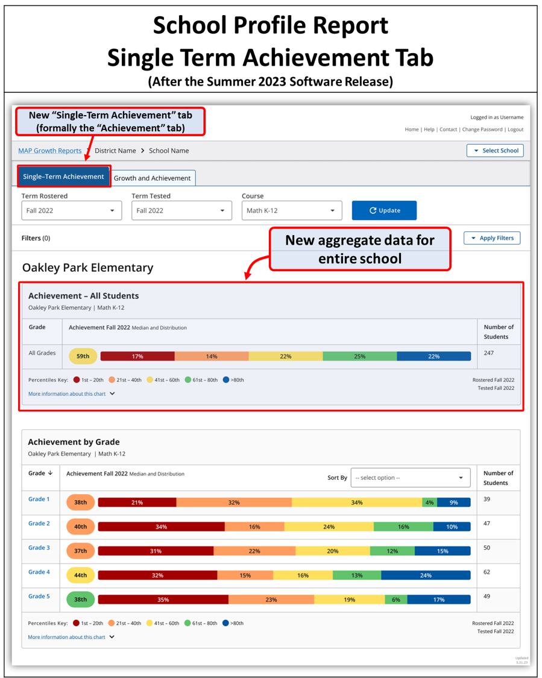Expand More information about this chart
This screenshot has width=542, height=678.
(67, 394)
